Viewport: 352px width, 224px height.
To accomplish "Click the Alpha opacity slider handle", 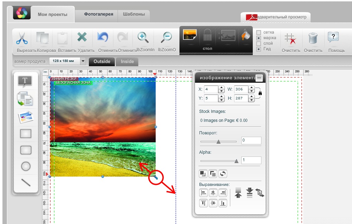I will pyautogui.click(x=237, y=161).
